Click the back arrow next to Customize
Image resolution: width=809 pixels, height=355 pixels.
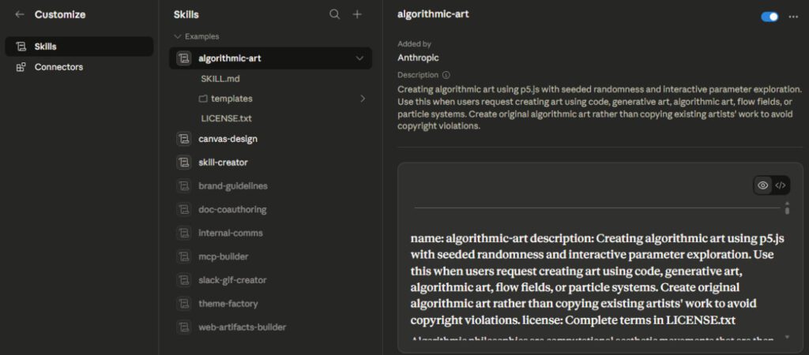click(x=20, y=14)
